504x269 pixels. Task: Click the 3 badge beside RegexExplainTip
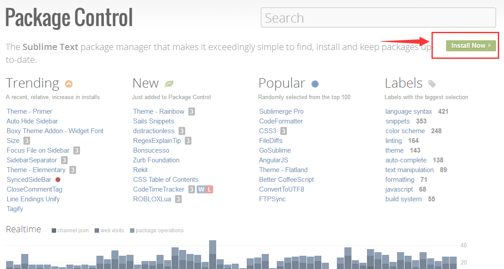coord(188,141)
